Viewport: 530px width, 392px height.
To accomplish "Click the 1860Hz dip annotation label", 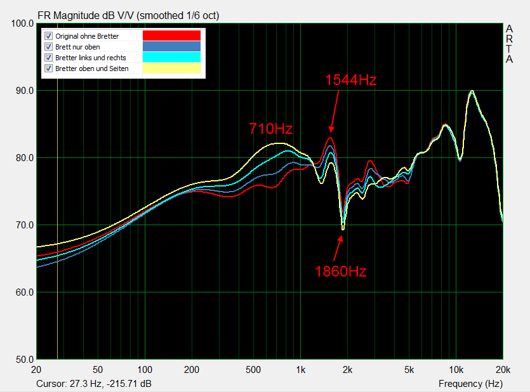I will tap(341, 272).
